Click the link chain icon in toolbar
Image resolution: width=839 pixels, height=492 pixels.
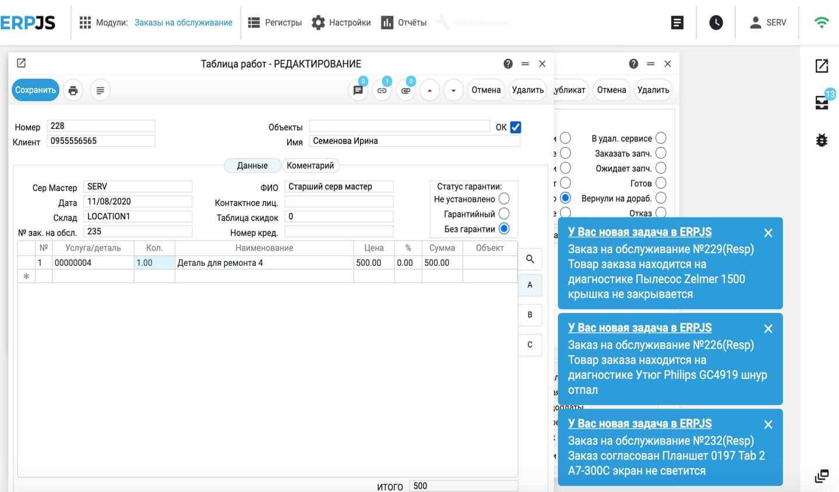382,90
